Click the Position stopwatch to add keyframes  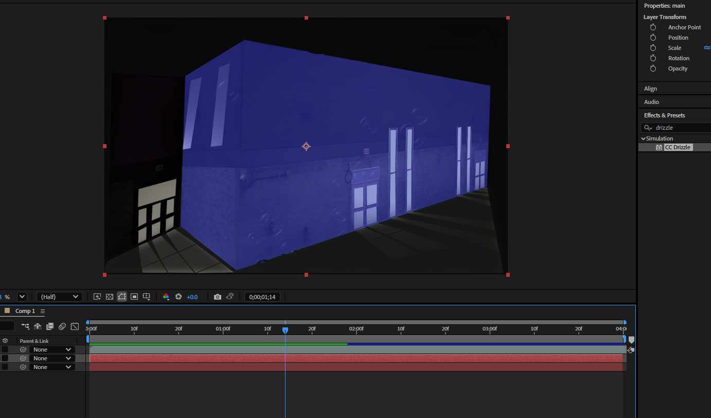pyautogui.click(x=653, y=37)
